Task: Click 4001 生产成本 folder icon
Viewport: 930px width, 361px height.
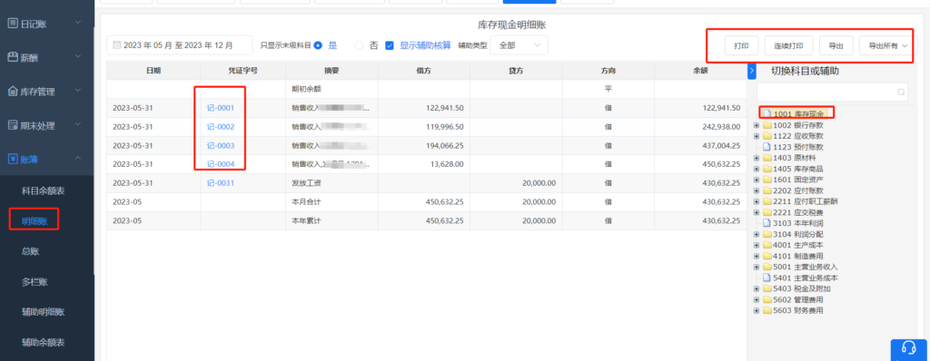Action: [x=767, y=245]
